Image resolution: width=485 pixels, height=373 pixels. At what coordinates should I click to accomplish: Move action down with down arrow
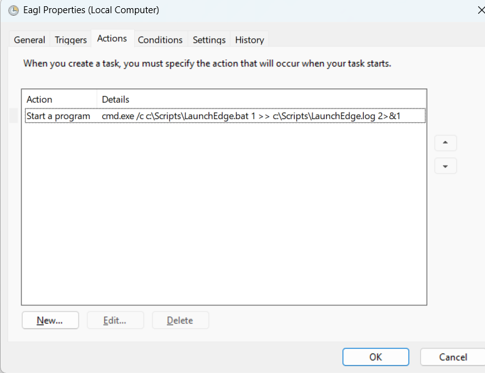coord(445,166)
